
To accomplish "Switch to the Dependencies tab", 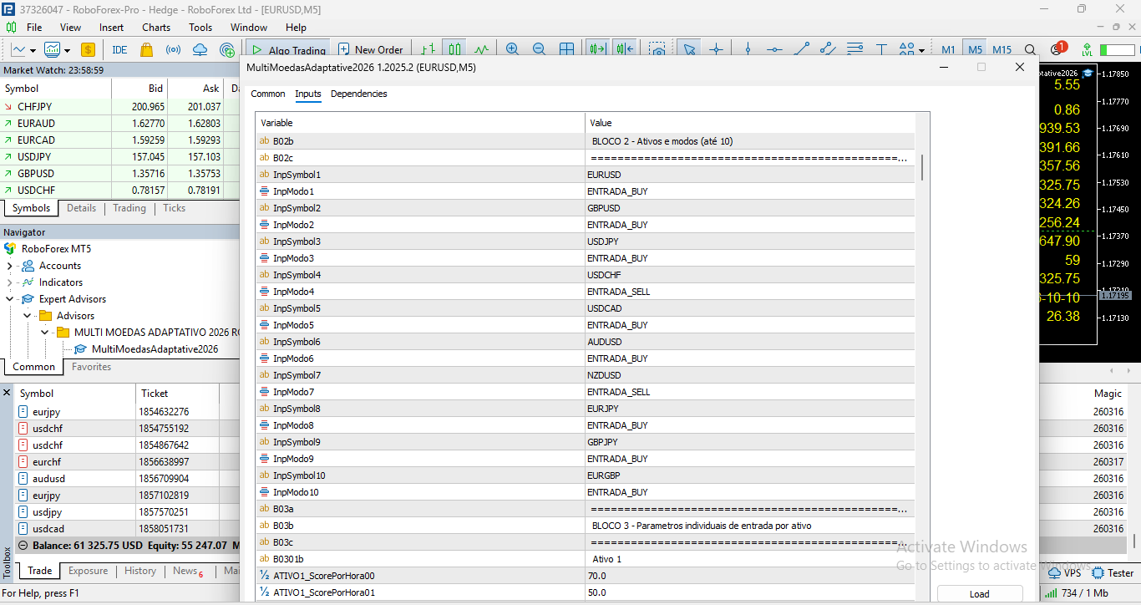I will 359,94.
